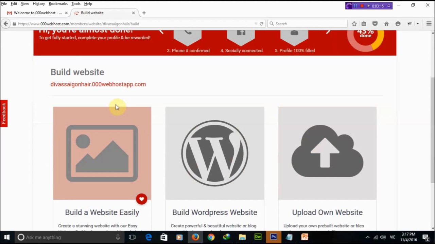This screenshot has width=435, height=244.
Task: Open the volume control in system tray
Action: [383, 237]
